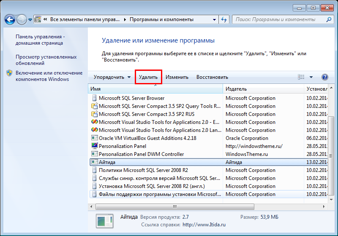
Task: Click icon of SQL Server Compact 3.5 SP2 RUS
Action: tap(94, 114)
